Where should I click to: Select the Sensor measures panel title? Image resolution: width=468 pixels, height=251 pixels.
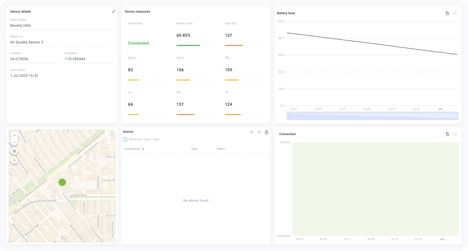pyautogui.click(x=137, y=11)
